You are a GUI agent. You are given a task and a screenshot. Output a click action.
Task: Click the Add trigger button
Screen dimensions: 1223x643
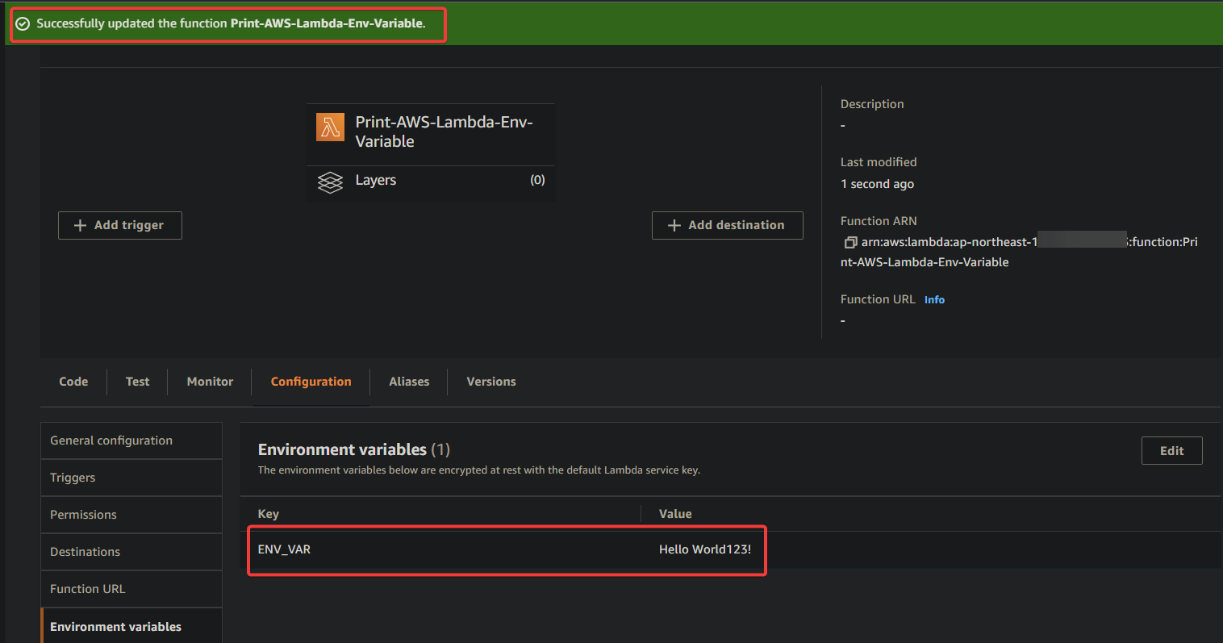click(x=120, y=225)
